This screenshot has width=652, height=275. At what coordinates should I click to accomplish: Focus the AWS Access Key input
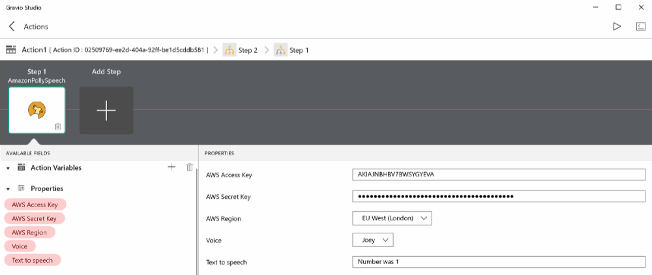pos(499,175)
